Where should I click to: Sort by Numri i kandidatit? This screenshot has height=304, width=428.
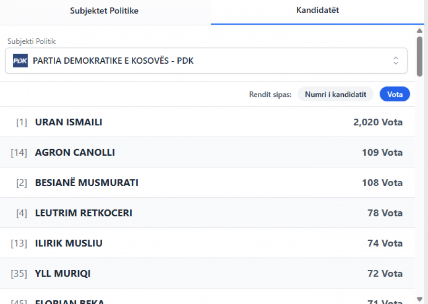tap(335, 94)
